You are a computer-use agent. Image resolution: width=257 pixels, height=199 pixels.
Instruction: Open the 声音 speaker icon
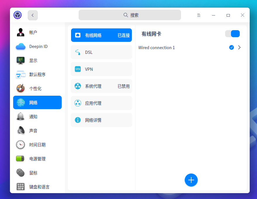[x=21, y=131]
